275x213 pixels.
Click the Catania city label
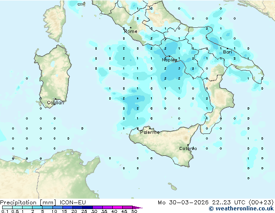coord(188,149)
